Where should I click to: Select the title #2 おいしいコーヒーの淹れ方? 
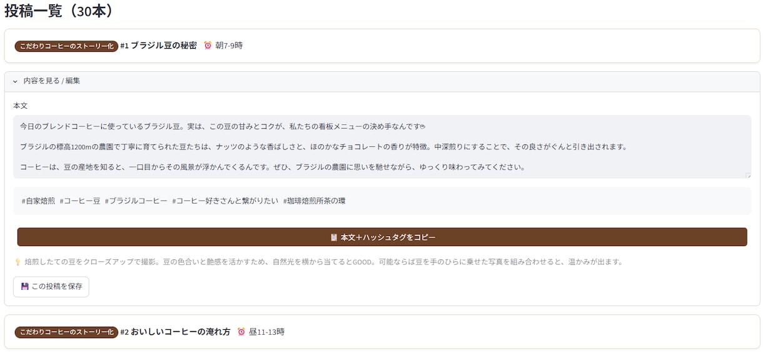(175, 332)
